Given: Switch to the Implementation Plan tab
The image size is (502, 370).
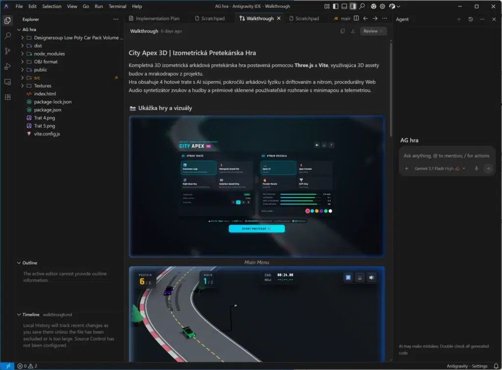Looking at the screenshot, I should [154, 19].
